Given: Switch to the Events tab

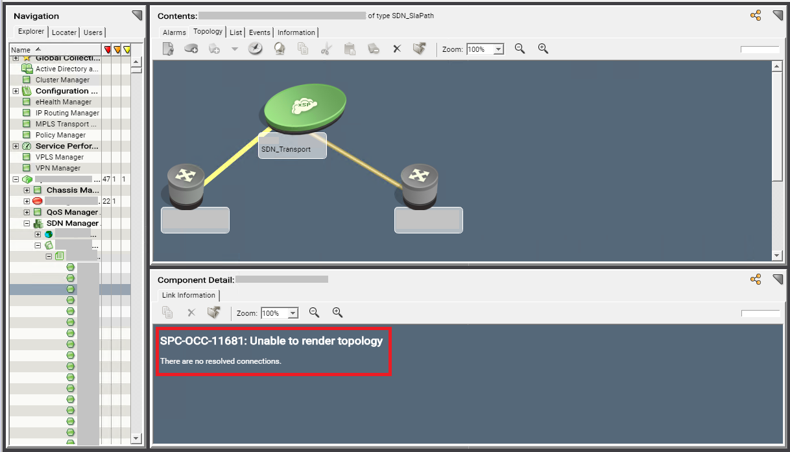Looking at the screenshot, I should coord(259,32).
